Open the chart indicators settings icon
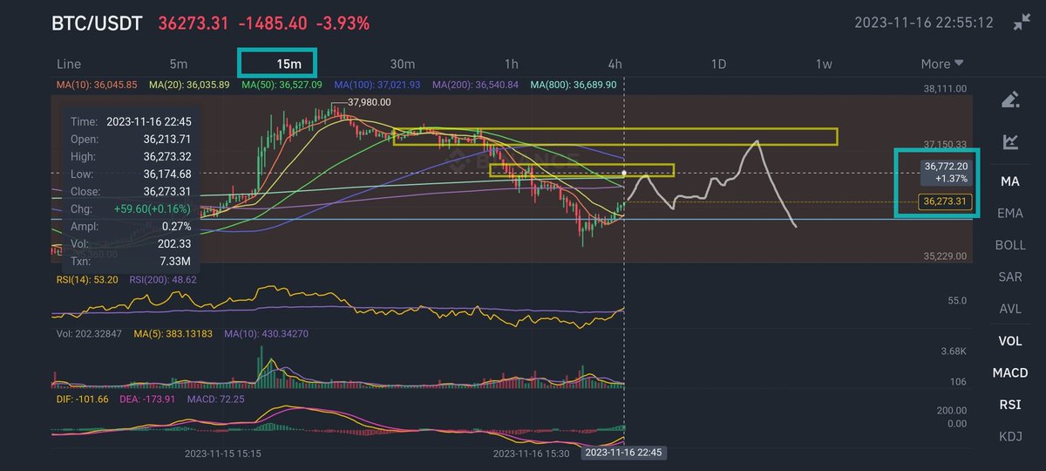The image size is (1046, 471). point(1010,141)
